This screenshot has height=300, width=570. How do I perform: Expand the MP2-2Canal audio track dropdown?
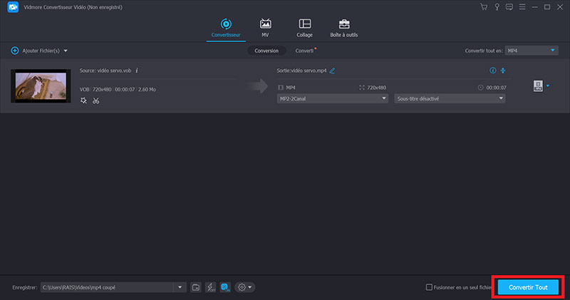pos(331,98)
